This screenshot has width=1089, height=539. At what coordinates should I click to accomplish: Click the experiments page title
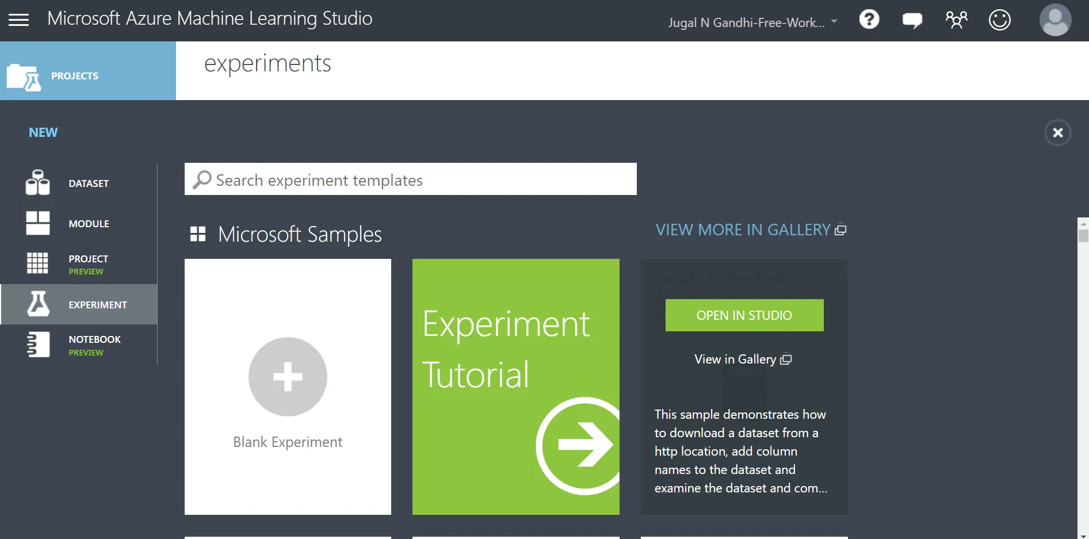click(268, 63)
